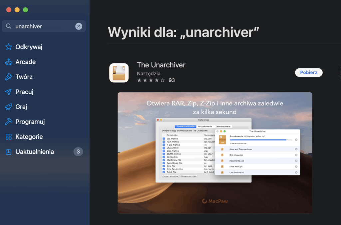The image size is (341, 225).
Task: Open the Uaktualnienia download icon
Action: pos(9,152)
